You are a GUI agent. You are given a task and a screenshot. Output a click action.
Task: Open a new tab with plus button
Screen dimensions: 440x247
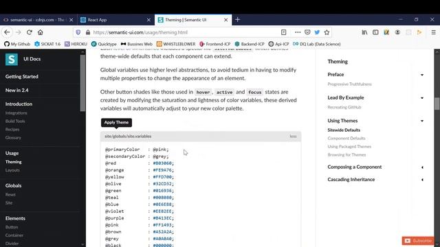238,20
